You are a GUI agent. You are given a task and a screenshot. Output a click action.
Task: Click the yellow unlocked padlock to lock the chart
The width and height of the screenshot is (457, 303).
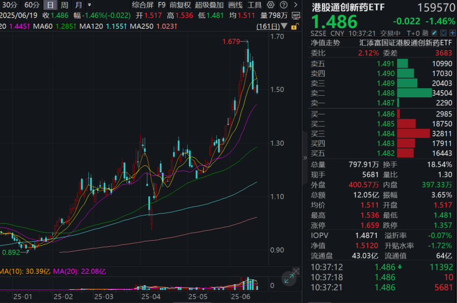coord(296,26)
